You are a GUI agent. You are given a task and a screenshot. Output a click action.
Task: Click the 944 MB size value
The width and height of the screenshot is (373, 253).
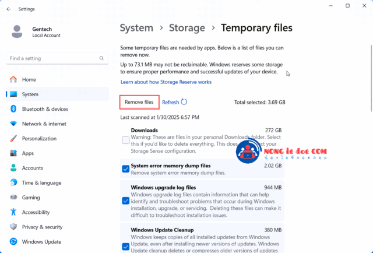273,188
